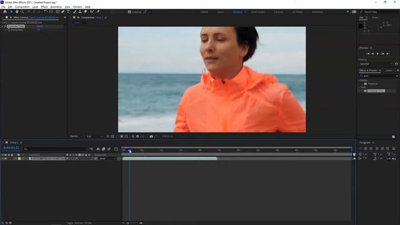This screenshot has width=400, height=225.
Task: Click the Motion Blur icon in timeline header
Action: click(x=109, y=149)
